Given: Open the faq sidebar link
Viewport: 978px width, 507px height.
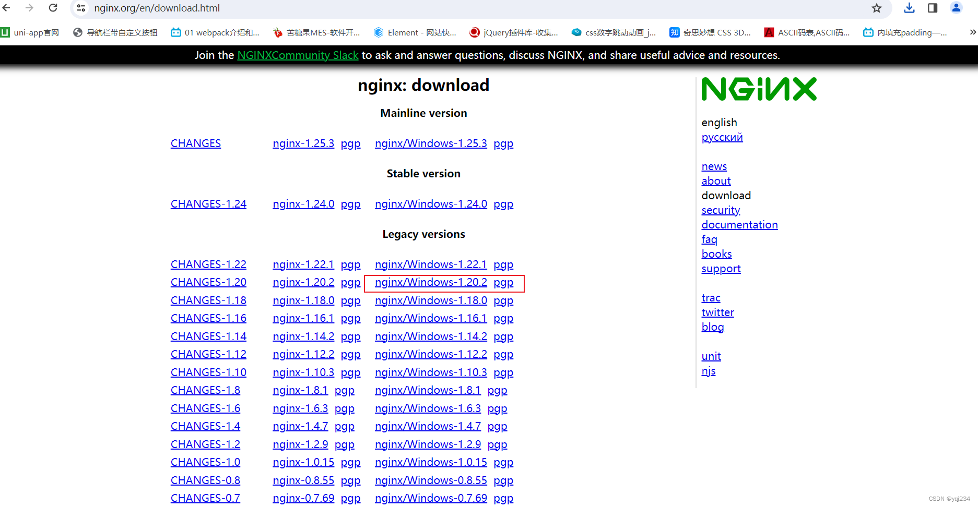Looking at the screenshot, I should tap(709, 239).
